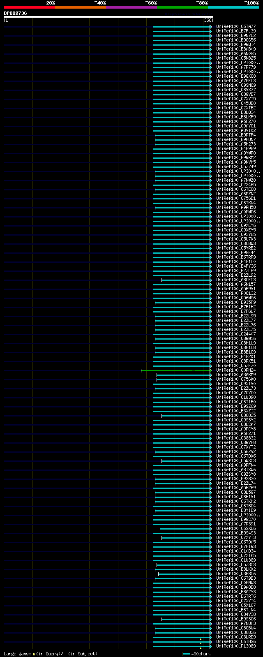Select hit UniRef100_C6TA77
Image resolution: width=263 pixels, height=657 pixels.
(x=236, y=27)
